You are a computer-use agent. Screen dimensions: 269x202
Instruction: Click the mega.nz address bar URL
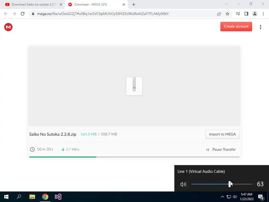click(x=103, y=14)
